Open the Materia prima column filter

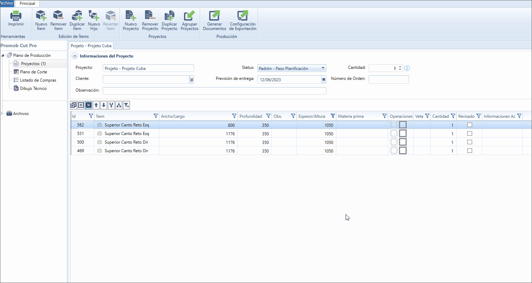(x=385, y=116)
